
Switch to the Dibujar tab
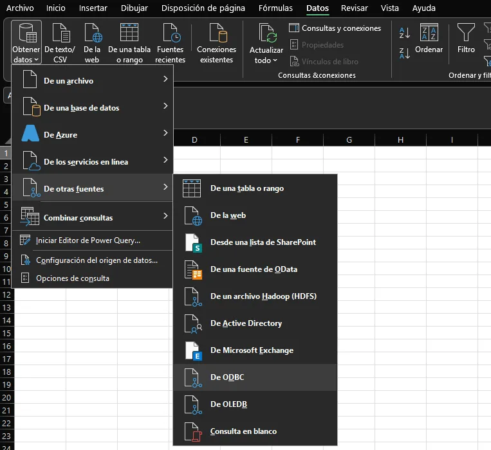(x=134, y=8)
